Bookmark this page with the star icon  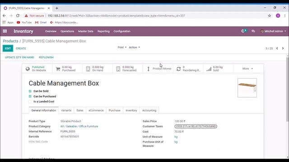(270, 16)
